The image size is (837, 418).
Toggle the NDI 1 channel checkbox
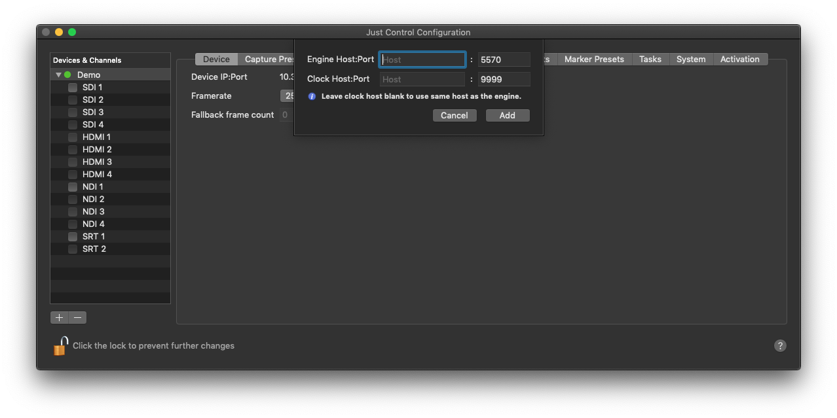73,186
